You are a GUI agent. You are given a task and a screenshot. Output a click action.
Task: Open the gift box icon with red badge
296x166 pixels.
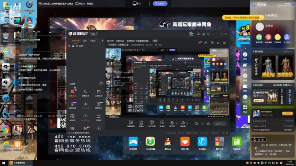click(200, 43)
